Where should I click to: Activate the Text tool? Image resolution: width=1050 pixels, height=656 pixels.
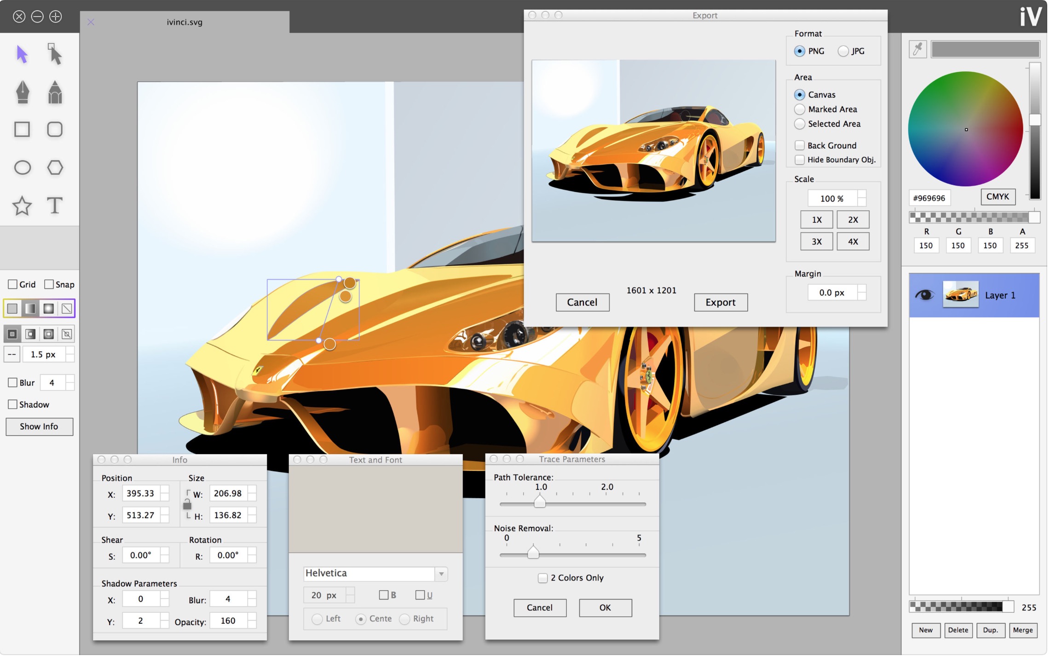point(55,206)
